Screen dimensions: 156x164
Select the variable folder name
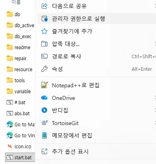[x=22, y=91]
